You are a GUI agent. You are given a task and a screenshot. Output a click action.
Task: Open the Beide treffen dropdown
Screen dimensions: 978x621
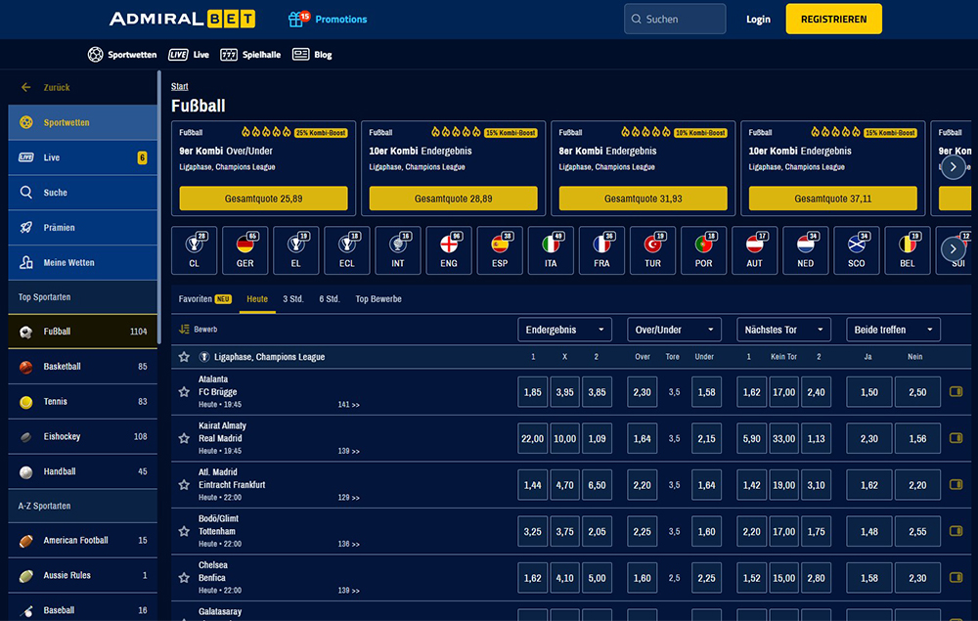[x=893, y=330]
